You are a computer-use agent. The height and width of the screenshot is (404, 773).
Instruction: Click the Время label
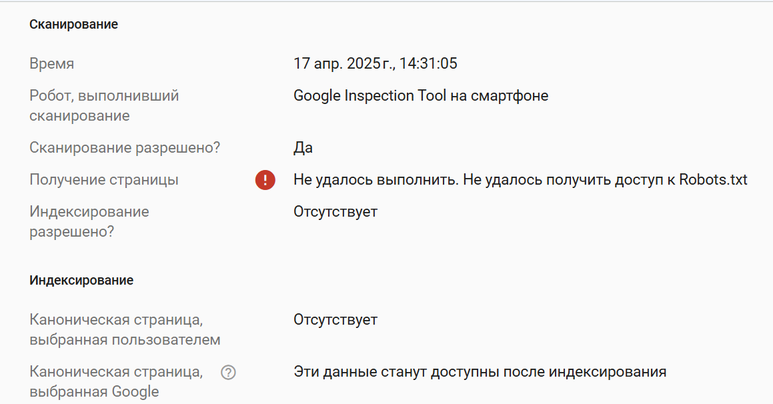[52, 63]
